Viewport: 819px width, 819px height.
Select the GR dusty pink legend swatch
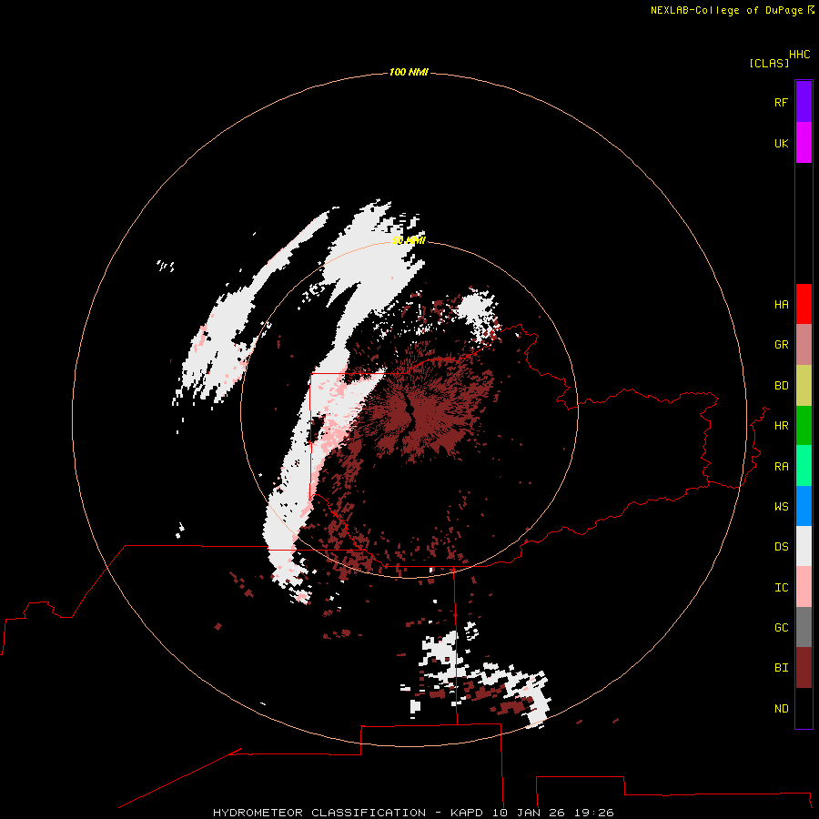point(804,344)
